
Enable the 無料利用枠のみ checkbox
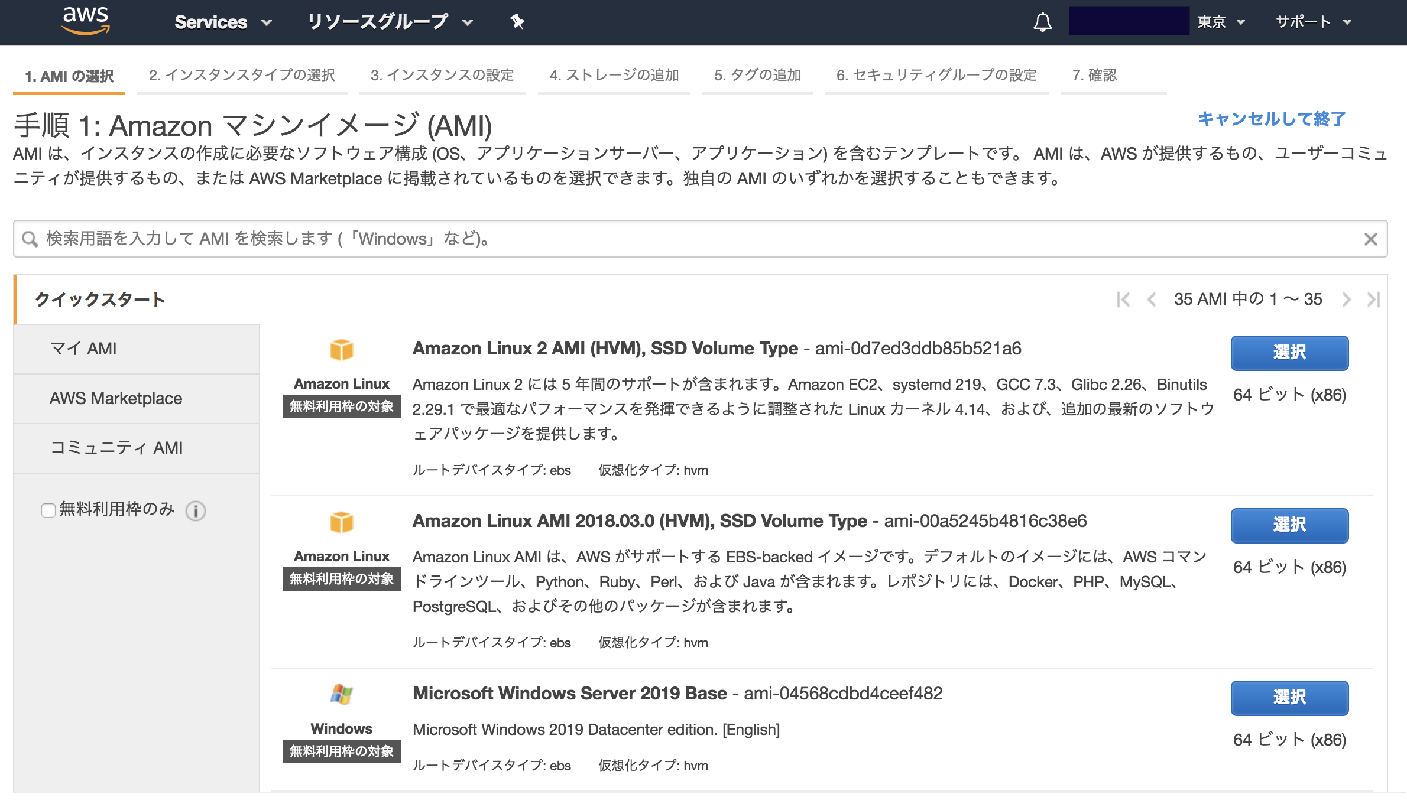[48, 510]
